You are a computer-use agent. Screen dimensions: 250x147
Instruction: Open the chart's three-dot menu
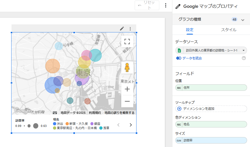tap(130, 29)
